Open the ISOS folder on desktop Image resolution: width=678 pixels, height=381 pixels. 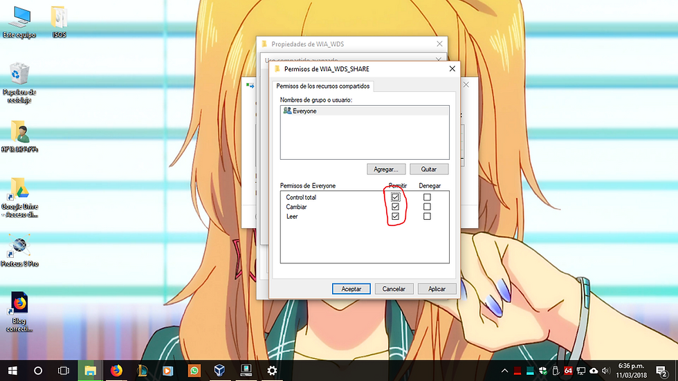coord(59,22)
